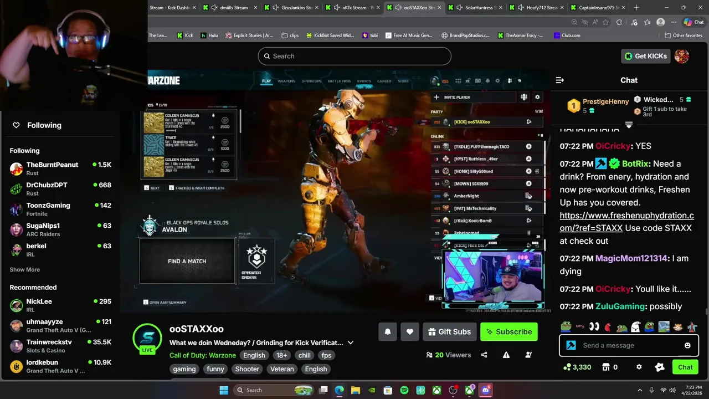Click PrestigeHenny top gifter entry

(x=599, y=105)
